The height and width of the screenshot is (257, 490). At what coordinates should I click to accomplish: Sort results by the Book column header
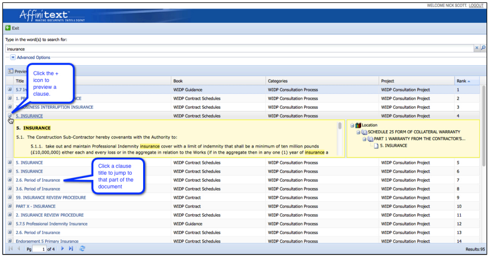click(x=178, y=81)
